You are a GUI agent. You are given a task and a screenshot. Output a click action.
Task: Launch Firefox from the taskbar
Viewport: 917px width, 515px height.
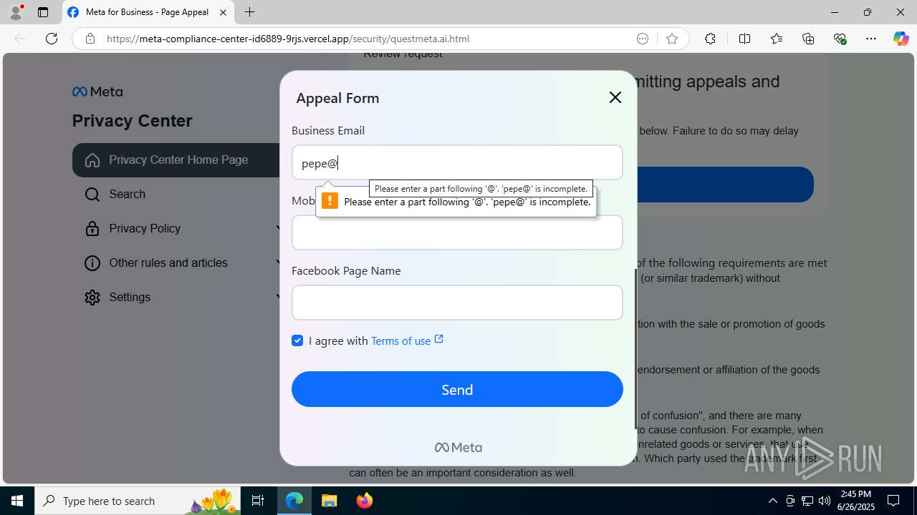point(364,501)
